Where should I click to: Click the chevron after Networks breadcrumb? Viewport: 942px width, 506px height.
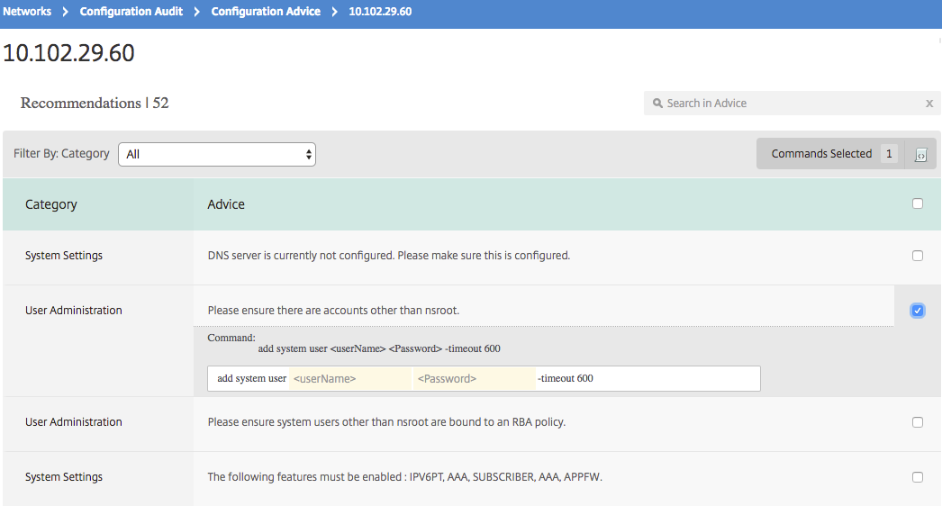66,12
